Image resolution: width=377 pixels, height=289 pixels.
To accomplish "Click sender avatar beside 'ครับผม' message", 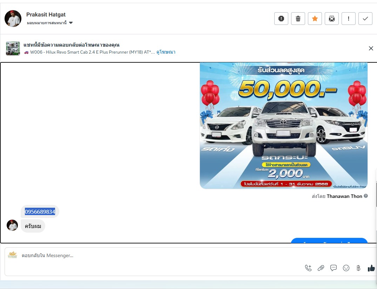I will point(12,225).
